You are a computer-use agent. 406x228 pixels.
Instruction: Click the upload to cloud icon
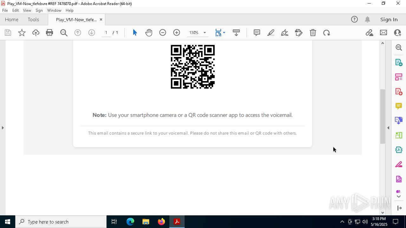click(x=36, y=33)
